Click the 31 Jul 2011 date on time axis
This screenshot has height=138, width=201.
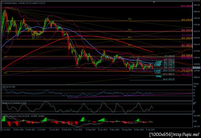[x=6, y=130]
